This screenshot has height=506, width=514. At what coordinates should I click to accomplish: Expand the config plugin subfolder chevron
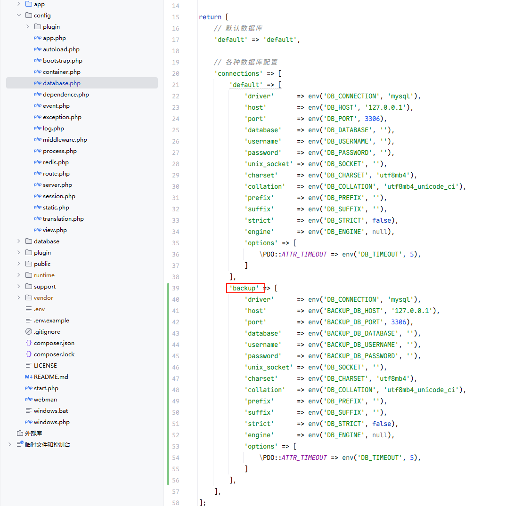[x=28, y=26]
